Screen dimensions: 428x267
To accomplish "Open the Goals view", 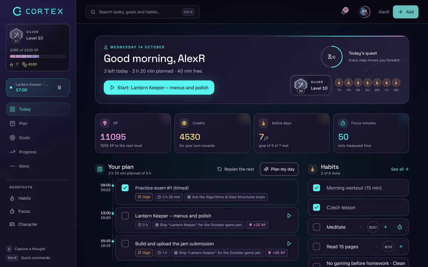I will pyautogui.click(x=38, y=138).
